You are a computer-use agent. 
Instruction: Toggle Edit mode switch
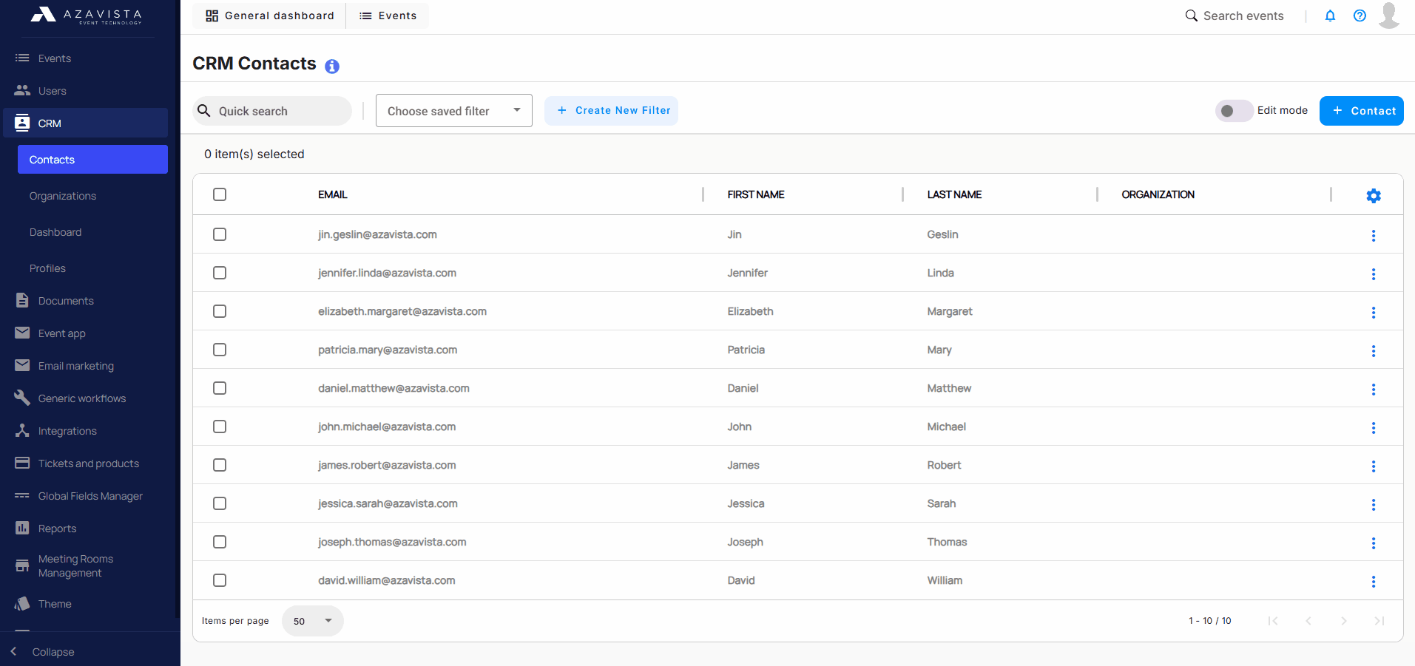click(1234, 111)
